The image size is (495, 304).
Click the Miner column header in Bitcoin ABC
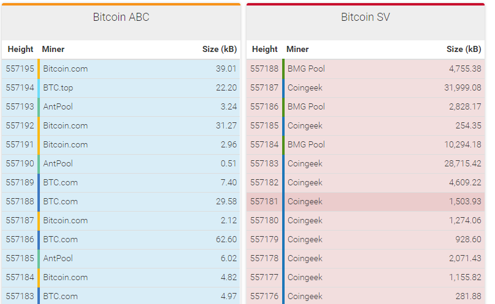tap(53, 49)
